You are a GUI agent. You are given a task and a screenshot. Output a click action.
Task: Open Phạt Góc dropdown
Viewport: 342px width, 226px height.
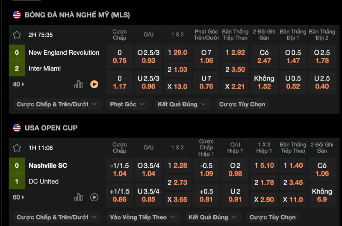(x=127, y=104)
